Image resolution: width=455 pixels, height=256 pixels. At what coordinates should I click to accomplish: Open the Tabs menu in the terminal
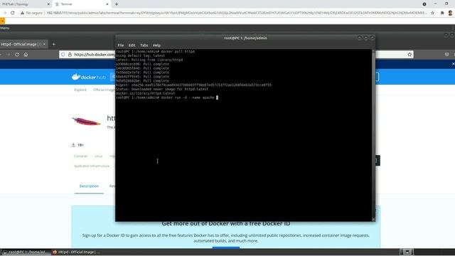pos(144,46)
